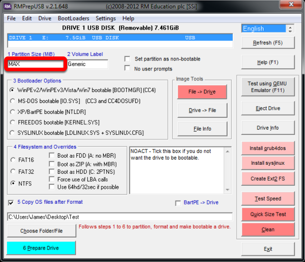This screenshot has height=262, width=305.
Task: Open the Help menu
Action: pos(129,18)
